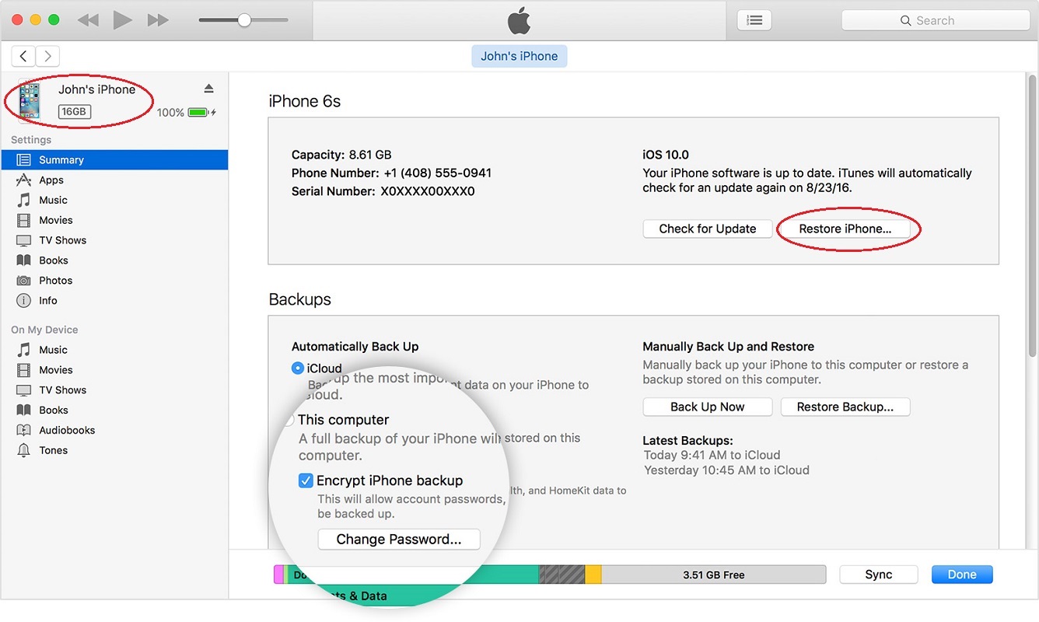
Task: Adjust the volume slider knob
Action: tap(244, 20)
